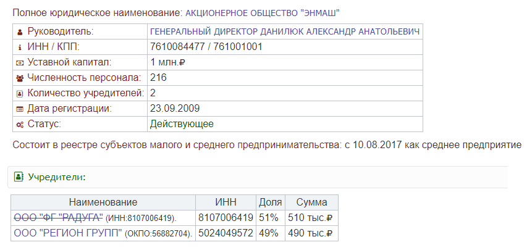Click the staff count value 216

point(158,78)
